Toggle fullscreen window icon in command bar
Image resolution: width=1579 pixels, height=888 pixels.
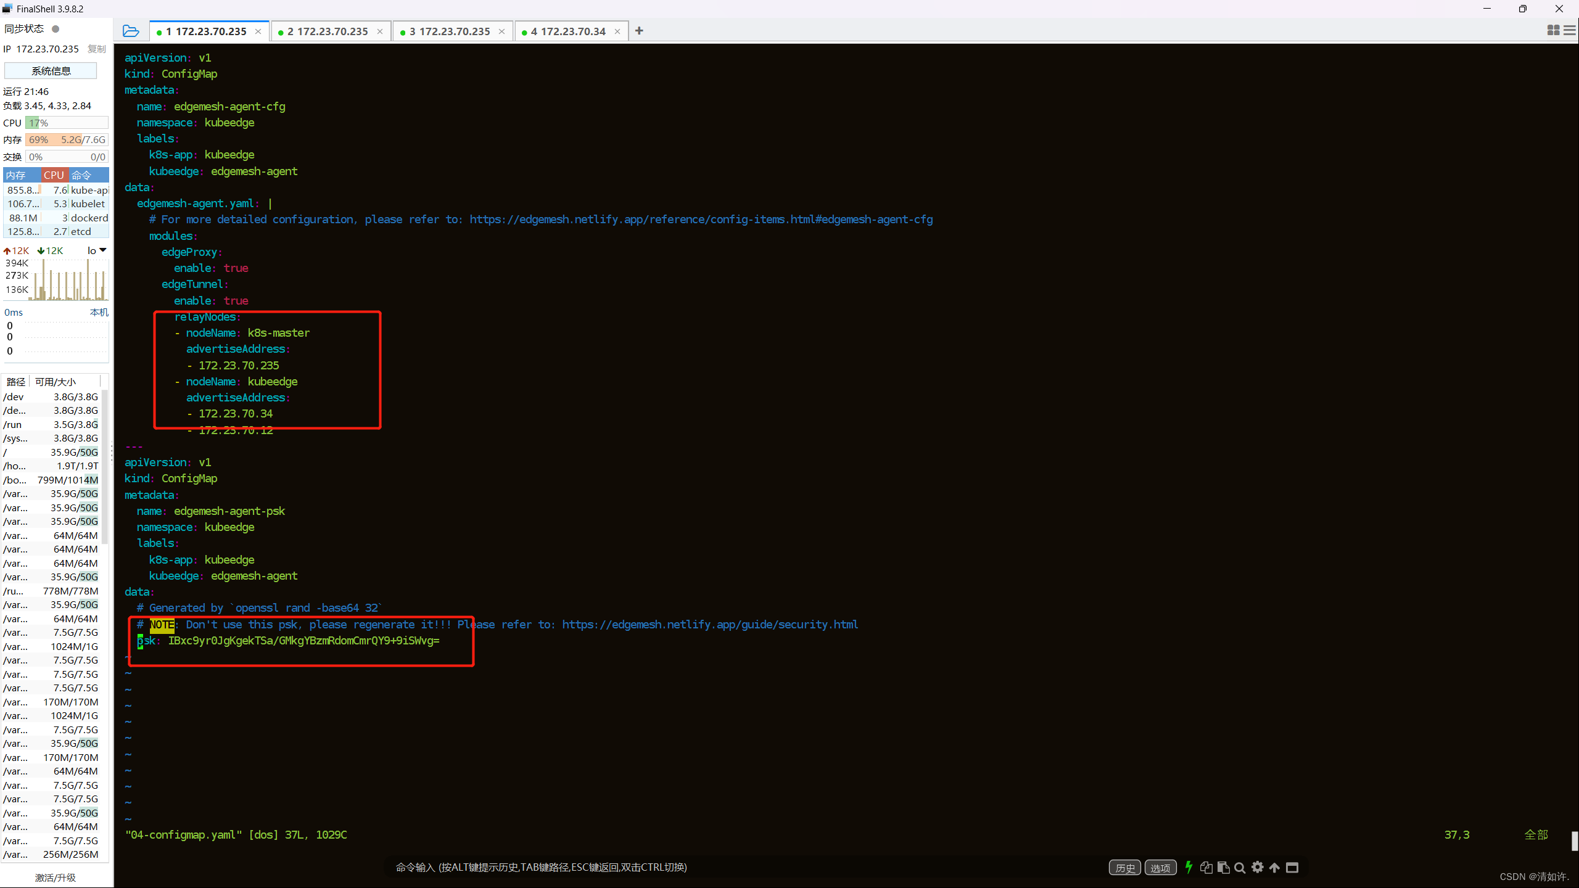[x=1292, y=868]
